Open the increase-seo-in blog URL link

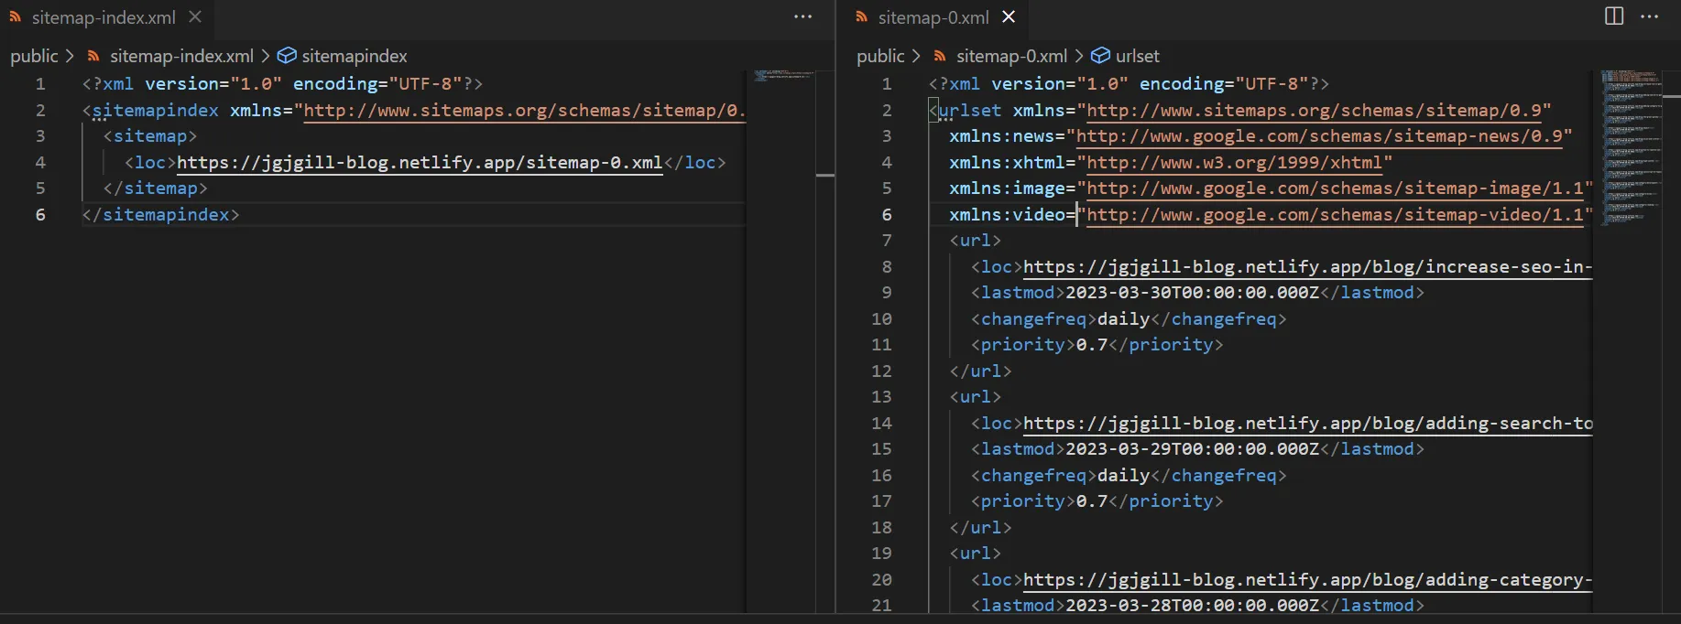point(1307,266)
